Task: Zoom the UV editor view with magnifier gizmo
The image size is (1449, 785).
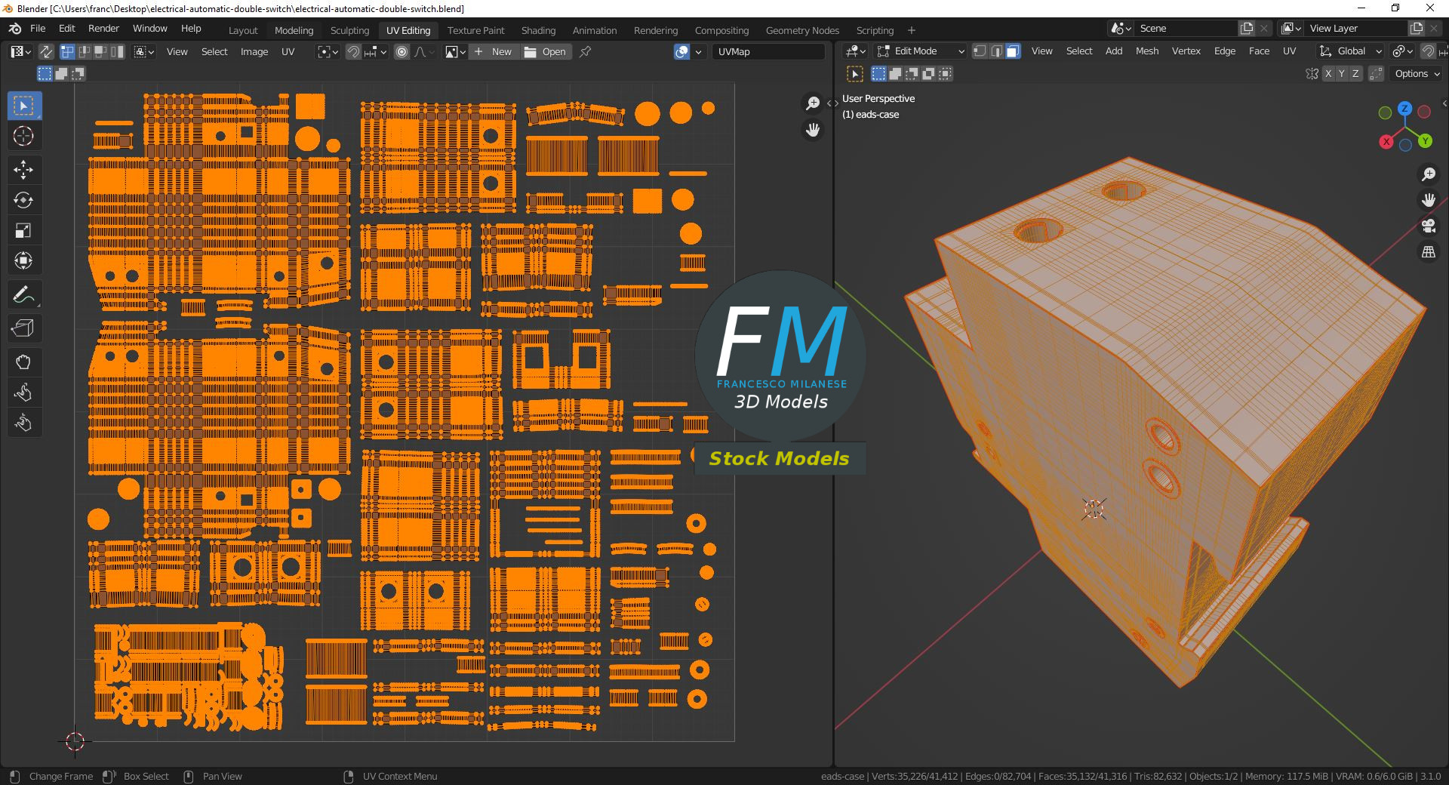Action: coord(813,103)
